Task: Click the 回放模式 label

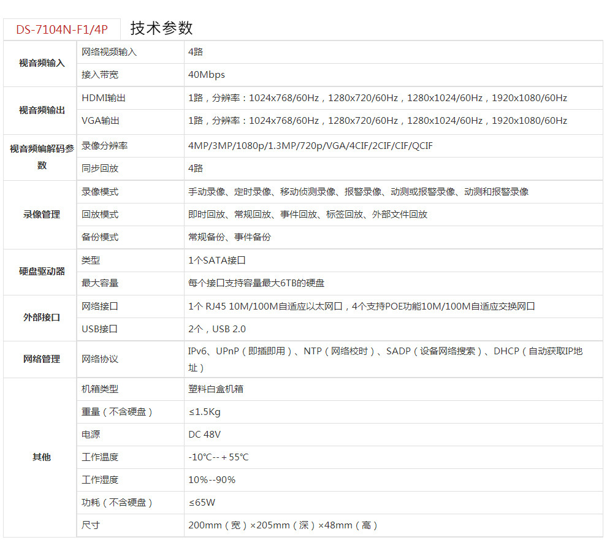Action: coord(100,215)
